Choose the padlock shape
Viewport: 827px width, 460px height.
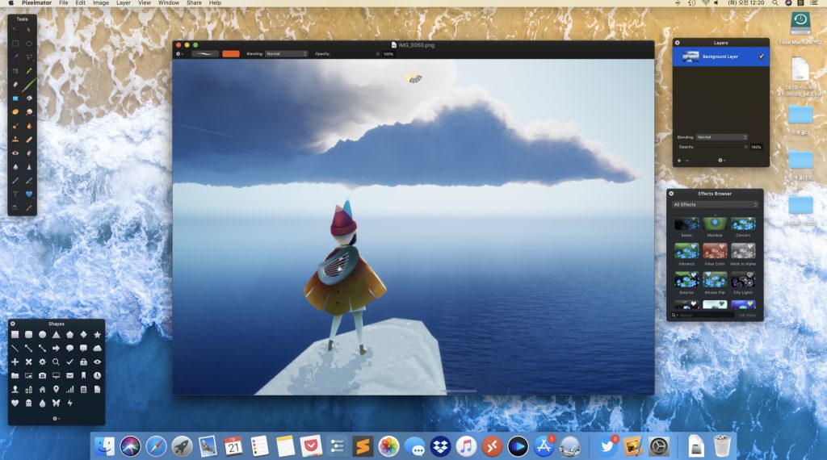[x=83, y=362]
